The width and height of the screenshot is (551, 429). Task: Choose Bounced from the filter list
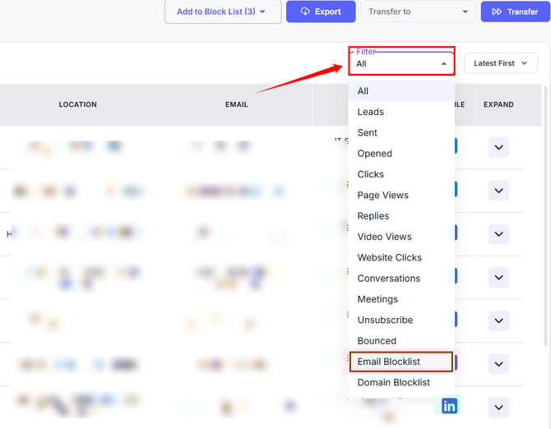point(377,340)
